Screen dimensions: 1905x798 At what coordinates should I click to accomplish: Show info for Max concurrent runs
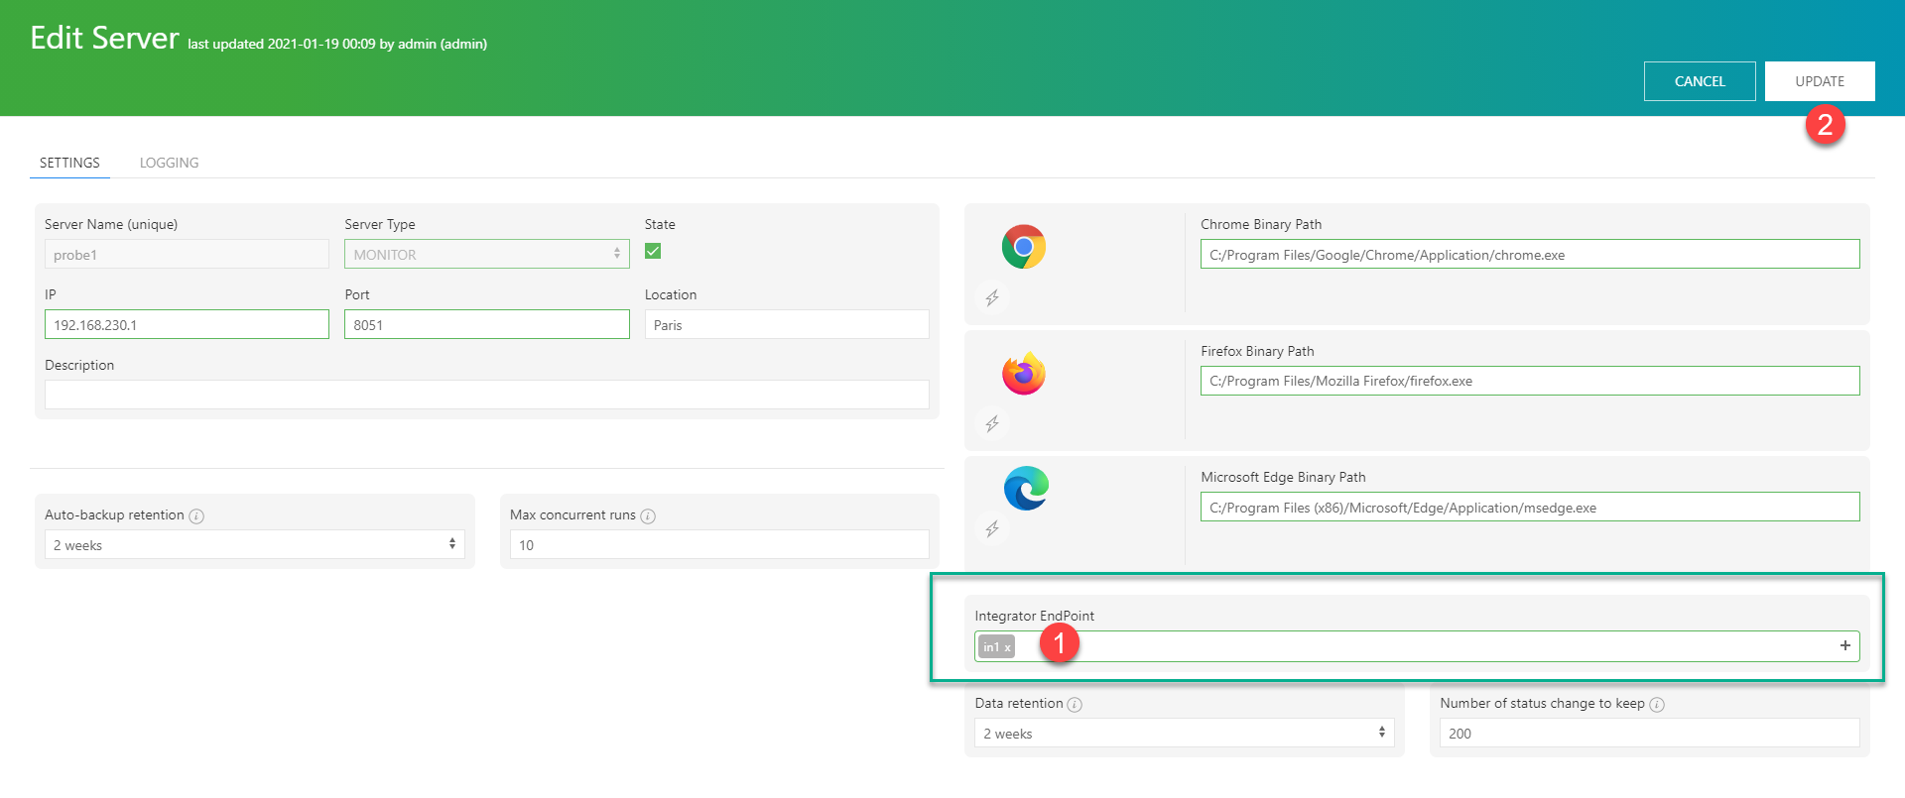point(648,516)
